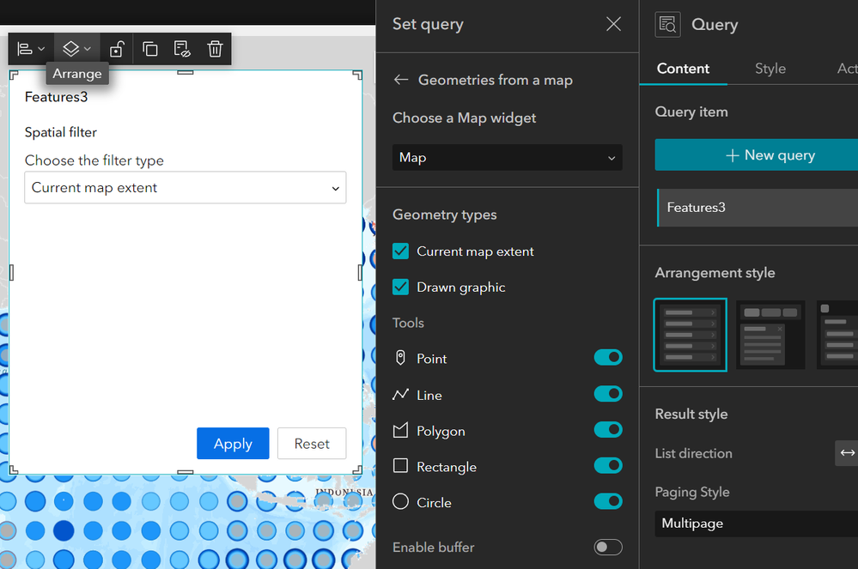Switch to the Action tab
This screenshot has height=569, width=858.
tap(847, 69)
